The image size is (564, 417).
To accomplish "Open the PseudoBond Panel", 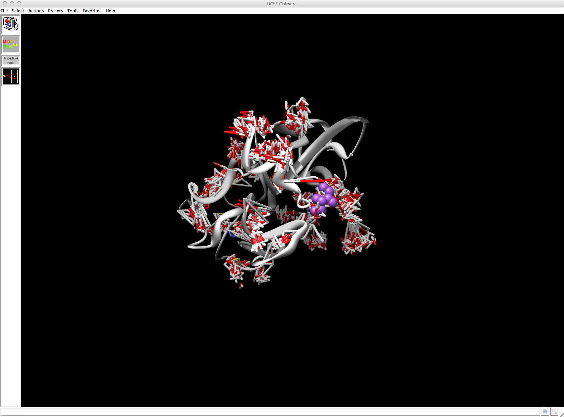I will click(x=11, y=61).
